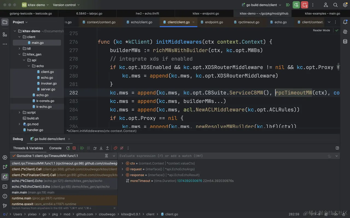Click the Step Into debug icon
This screenshot has height=218, width=350.
[x=101, y=148]
